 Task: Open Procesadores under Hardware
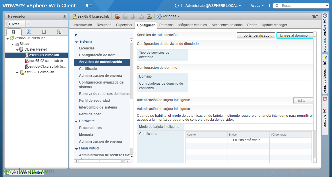click(x=90, y=128)
